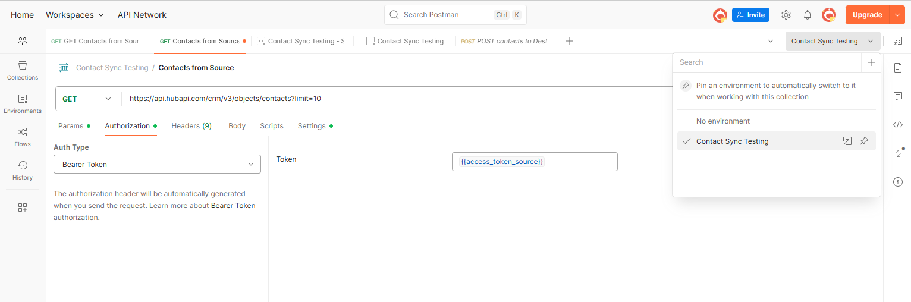Click the Contacts from Source request name
This screenshot has width=911, height=302.
(196, 68)
